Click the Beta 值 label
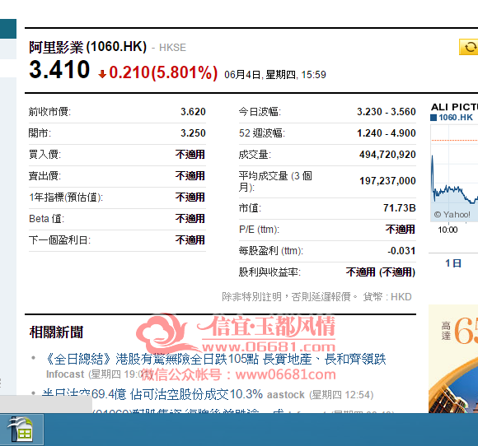Viewport: 478px width, 446px height. click(47, 219)
